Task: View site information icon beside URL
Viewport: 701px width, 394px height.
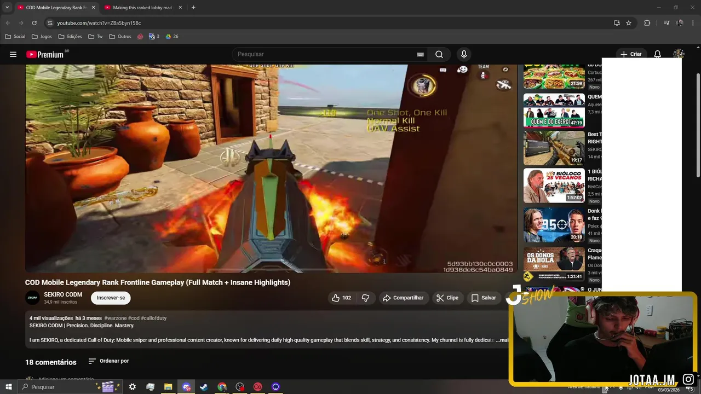Action: coord(50,23)
